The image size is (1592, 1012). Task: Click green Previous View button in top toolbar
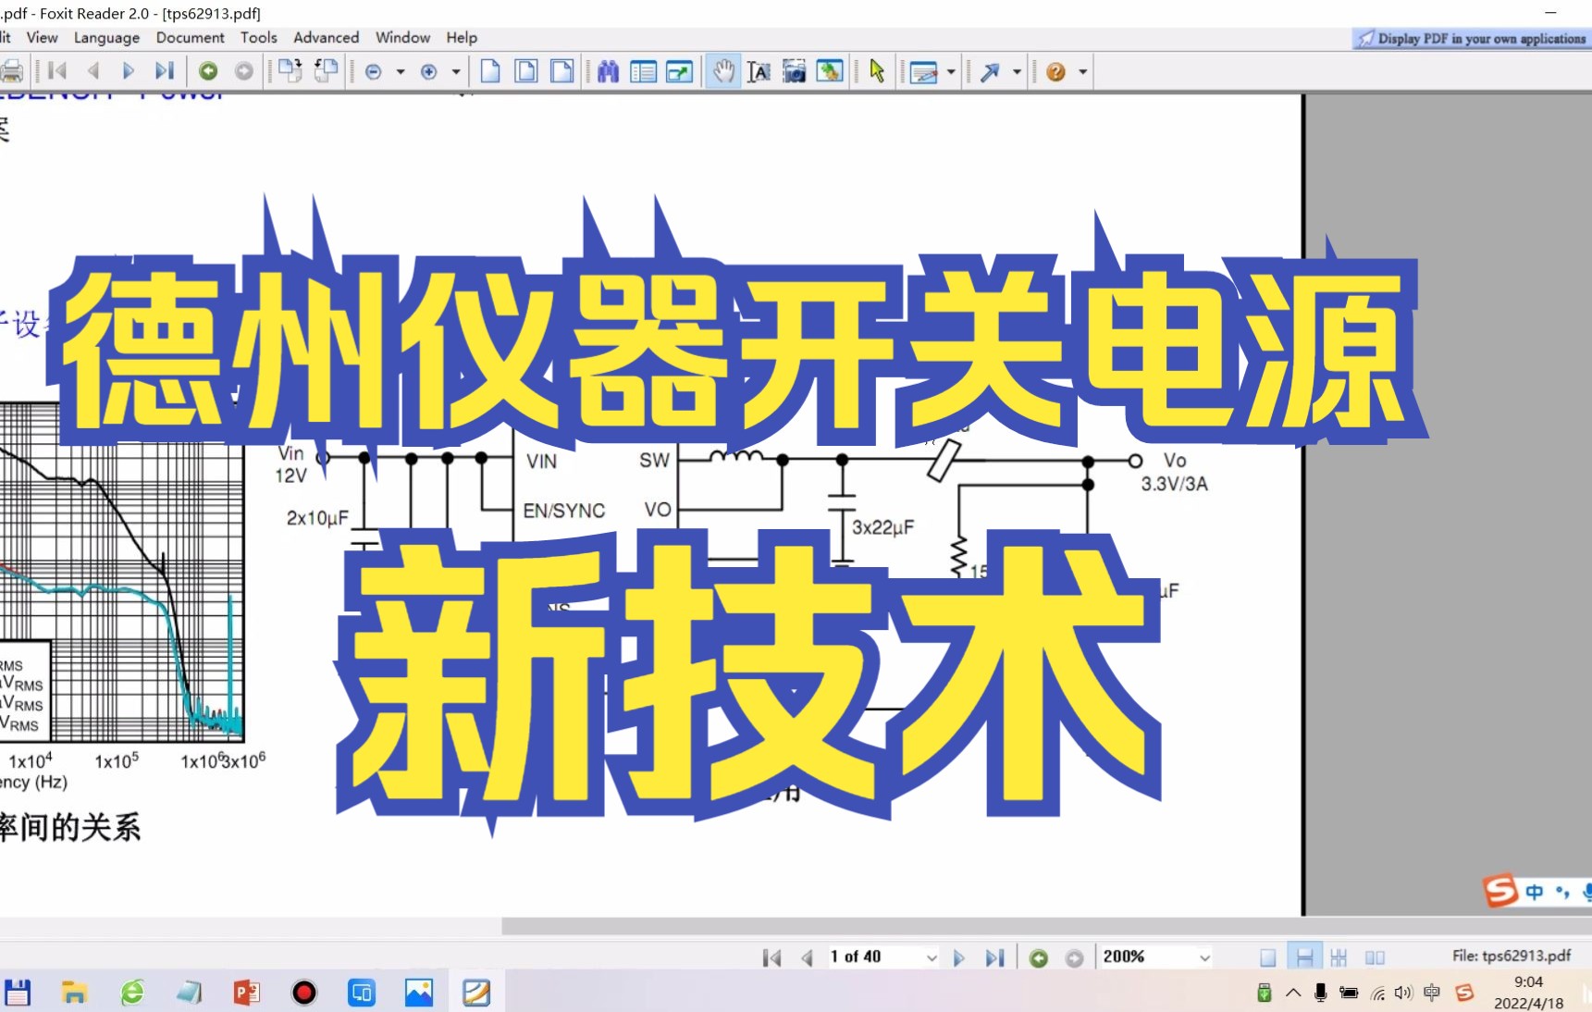(x=208, y=71)
